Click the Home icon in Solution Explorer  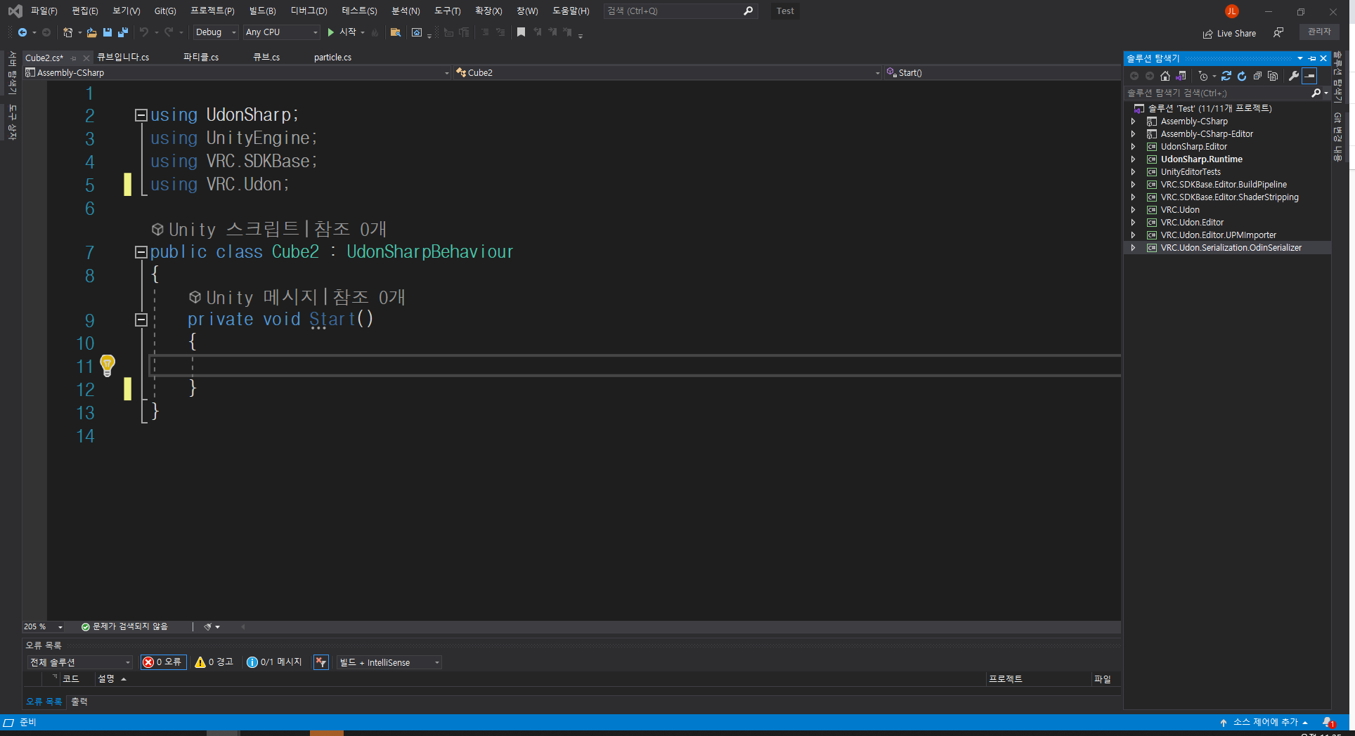pos(1165,76)
